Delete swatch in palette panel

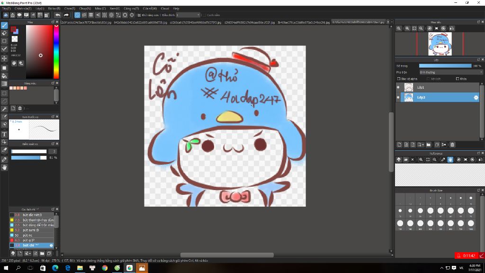20,109
